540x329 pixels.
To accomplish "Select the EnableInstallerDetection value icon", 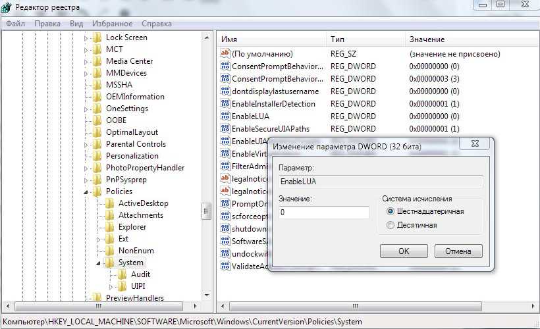I will click(x=225, y=104).
